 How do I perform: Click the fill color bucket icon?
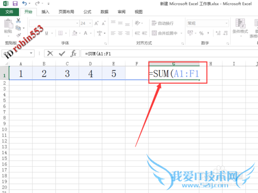click(x=75, y=33)
